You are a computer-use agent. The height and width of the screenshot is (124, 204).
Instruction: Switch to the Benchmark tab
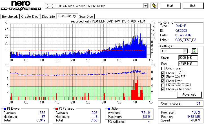pyautogui.click(x=10, y=17)
